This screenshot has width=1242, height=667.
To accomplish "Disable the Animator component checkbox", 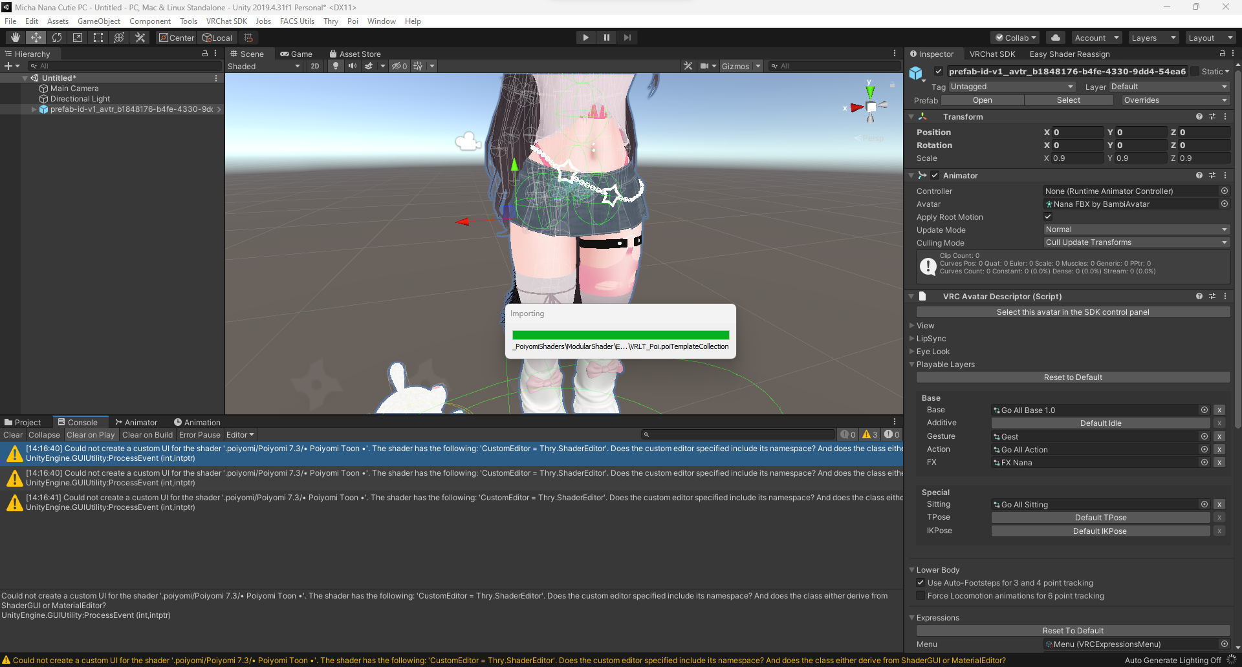I will (x=935, y=175).
